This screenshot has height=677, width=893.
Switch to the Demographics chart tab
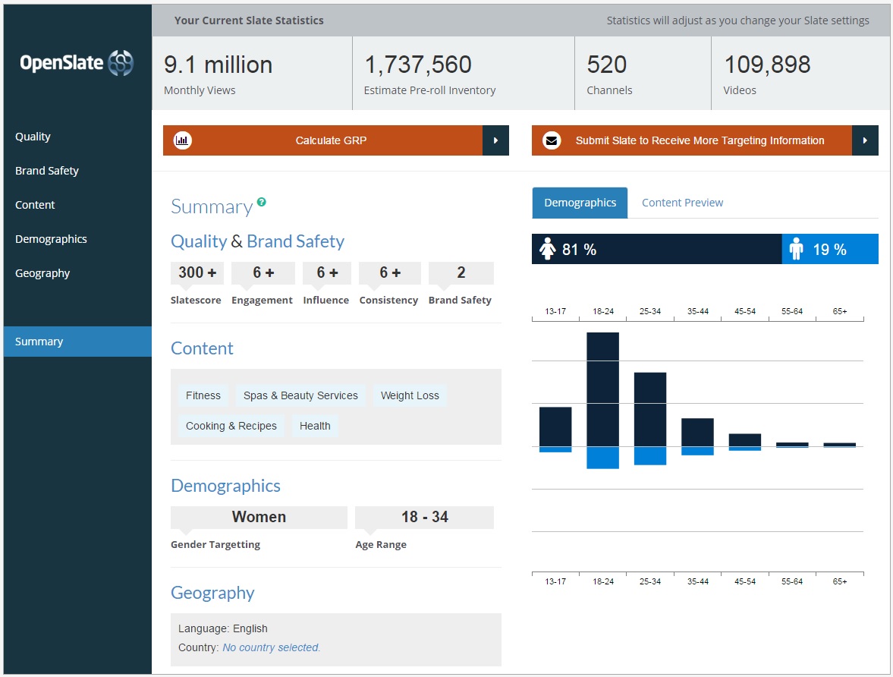coord(580,203)
